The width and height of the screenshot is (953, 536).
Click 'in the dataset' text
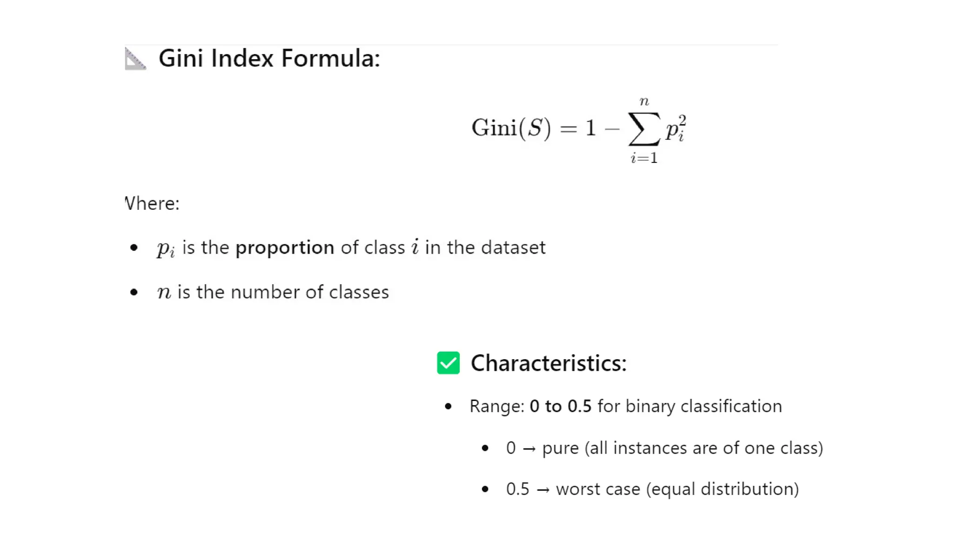[485, 248]
